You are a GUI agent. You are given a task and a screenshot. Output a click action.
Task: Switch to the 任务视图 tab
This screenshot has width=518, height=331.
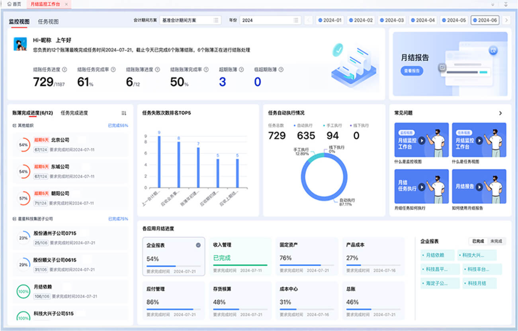(48, 22)
